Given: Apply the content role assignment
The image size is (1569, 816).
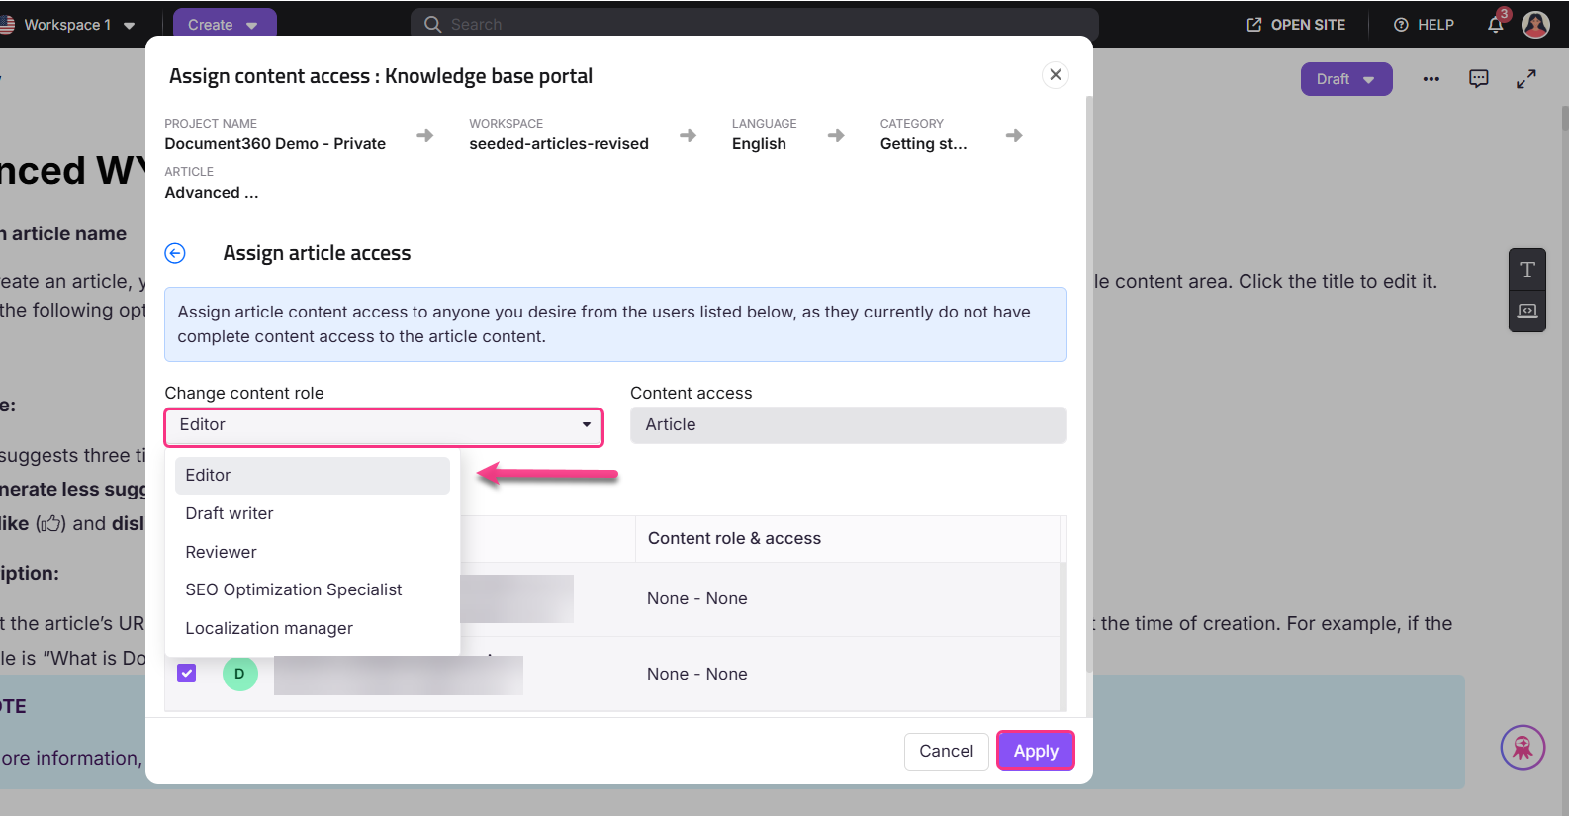Looking at the screenshot, I should pos(1036,751).
